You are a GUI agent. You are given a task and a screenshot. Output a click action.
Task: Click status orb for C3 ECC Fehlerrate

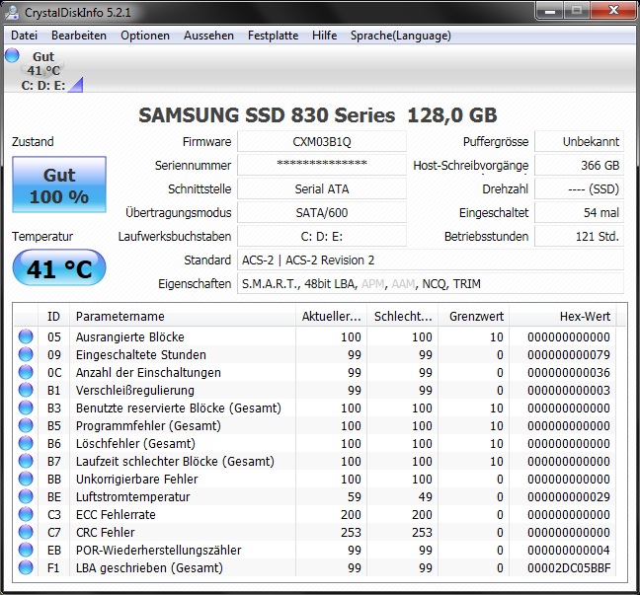(26, 514)
